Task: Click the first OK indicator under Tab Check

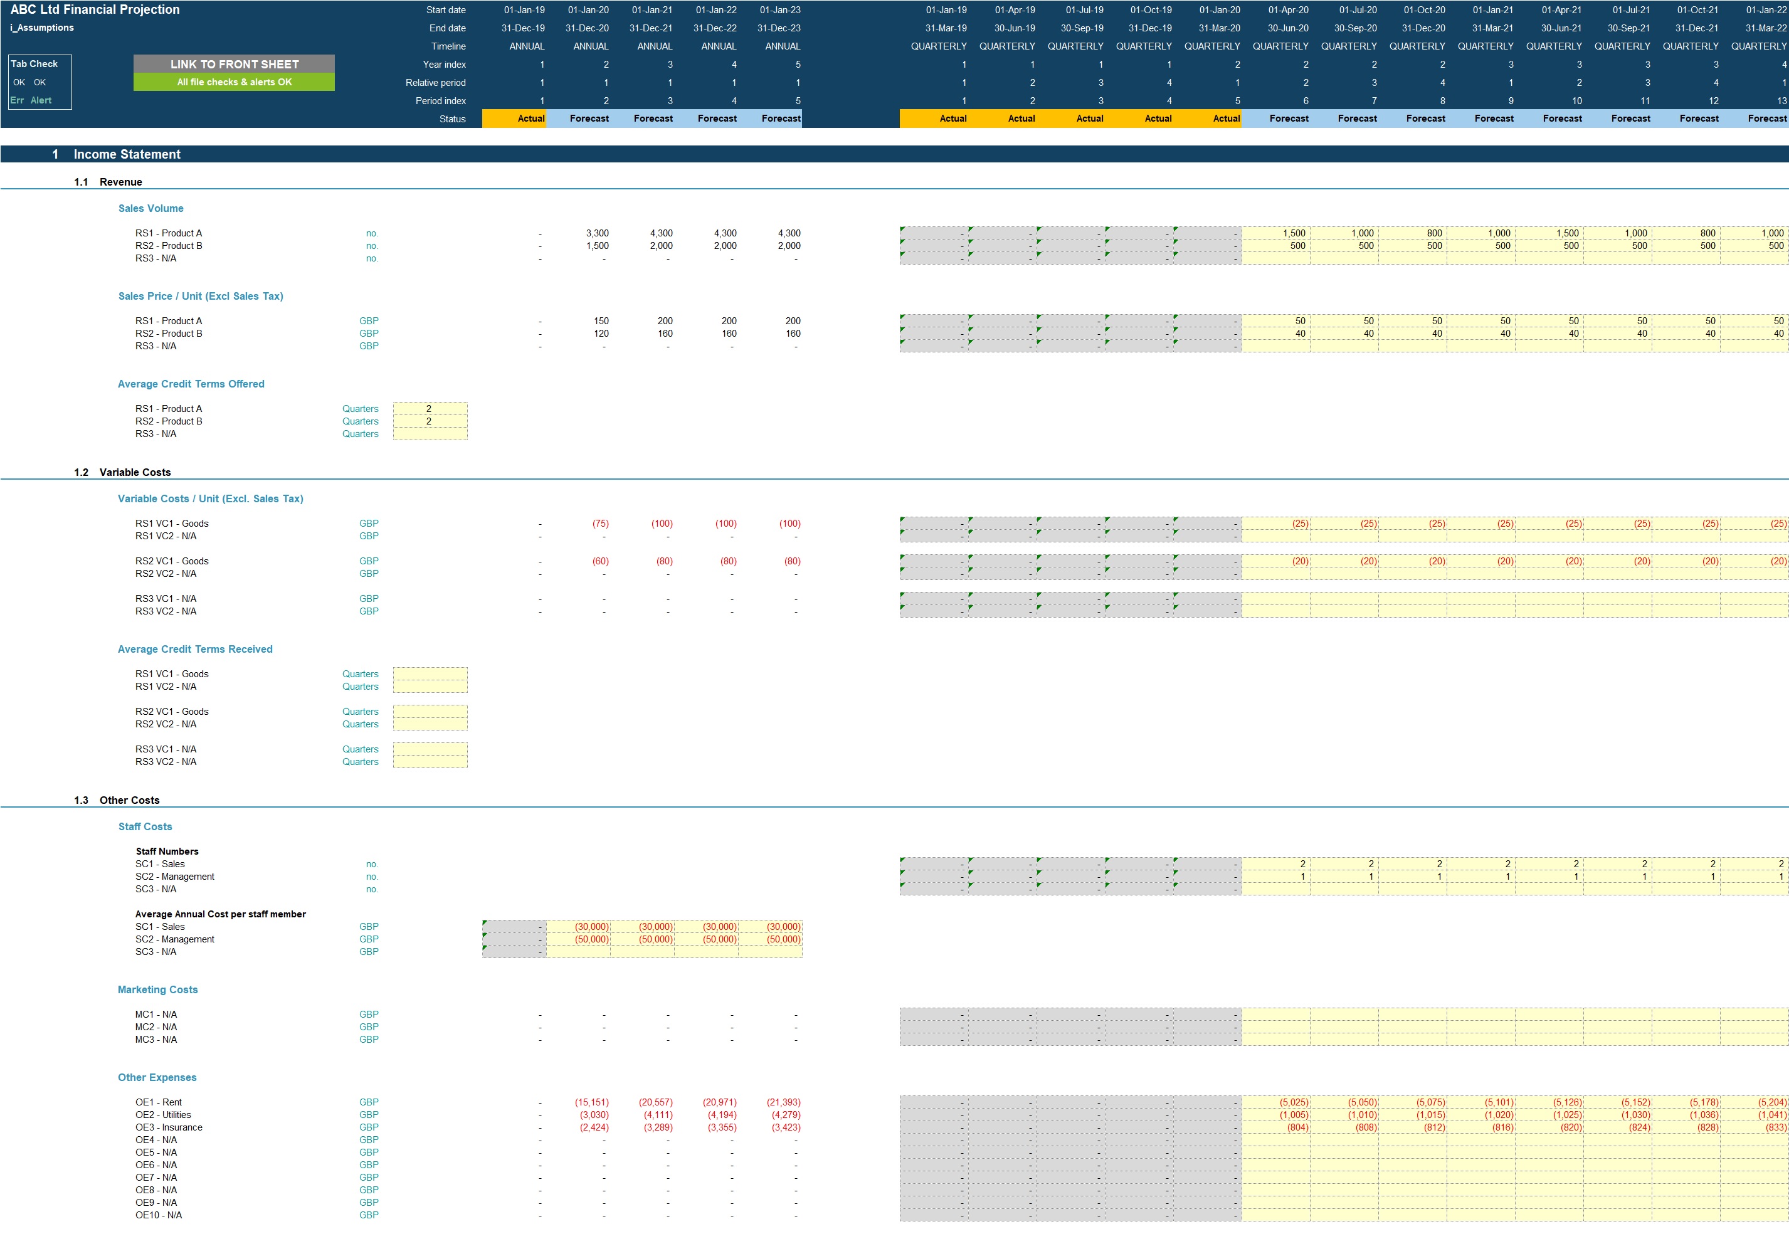Action: (x=19, y=82)
